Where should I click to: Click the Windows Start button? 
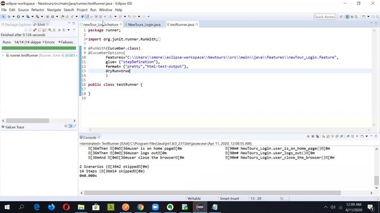click(x=7, y=207)
